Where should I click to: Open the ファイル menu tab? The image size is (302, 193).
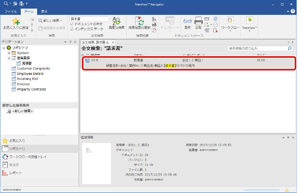[x=11, y=12]
